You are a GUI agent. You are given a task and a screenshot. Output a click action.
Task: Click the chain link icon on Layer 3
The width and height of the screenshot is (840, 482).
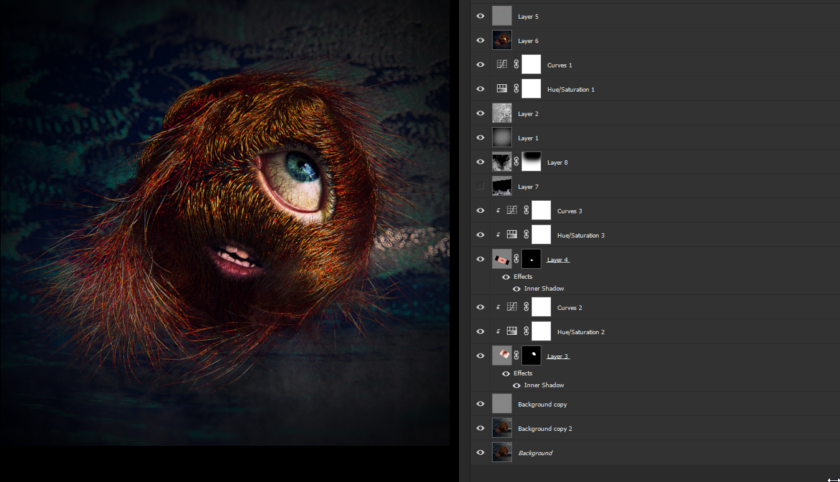(x=516, y=355)
